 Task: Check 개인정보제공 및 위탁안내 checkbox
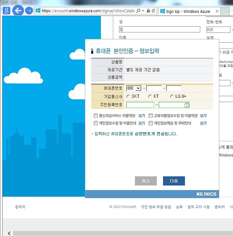[x=150, y=123]
